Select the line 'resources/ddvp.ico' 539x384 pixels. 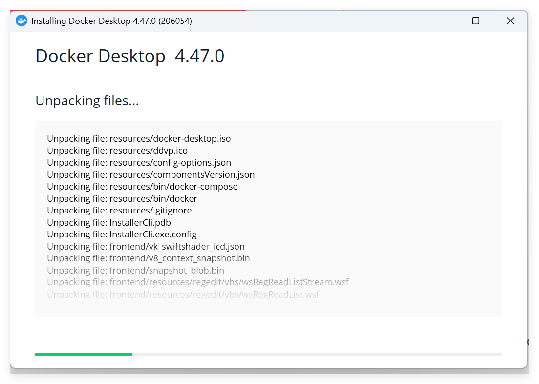[117, 150]
